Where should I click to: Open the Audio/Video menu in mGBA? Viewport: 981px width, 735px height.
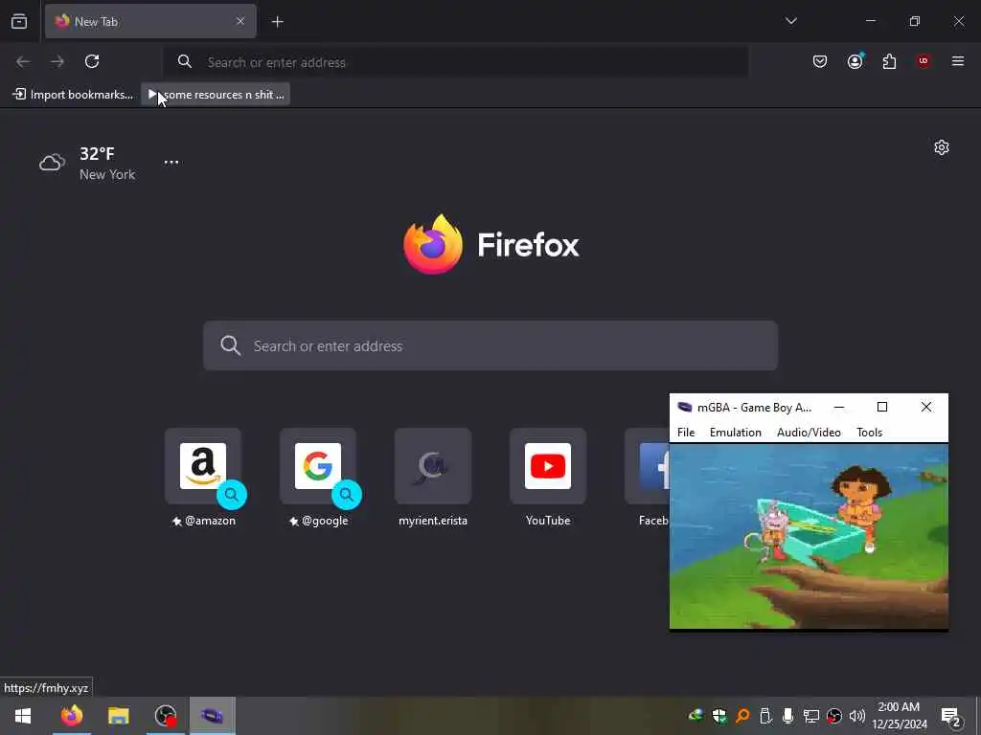point(809,433)
